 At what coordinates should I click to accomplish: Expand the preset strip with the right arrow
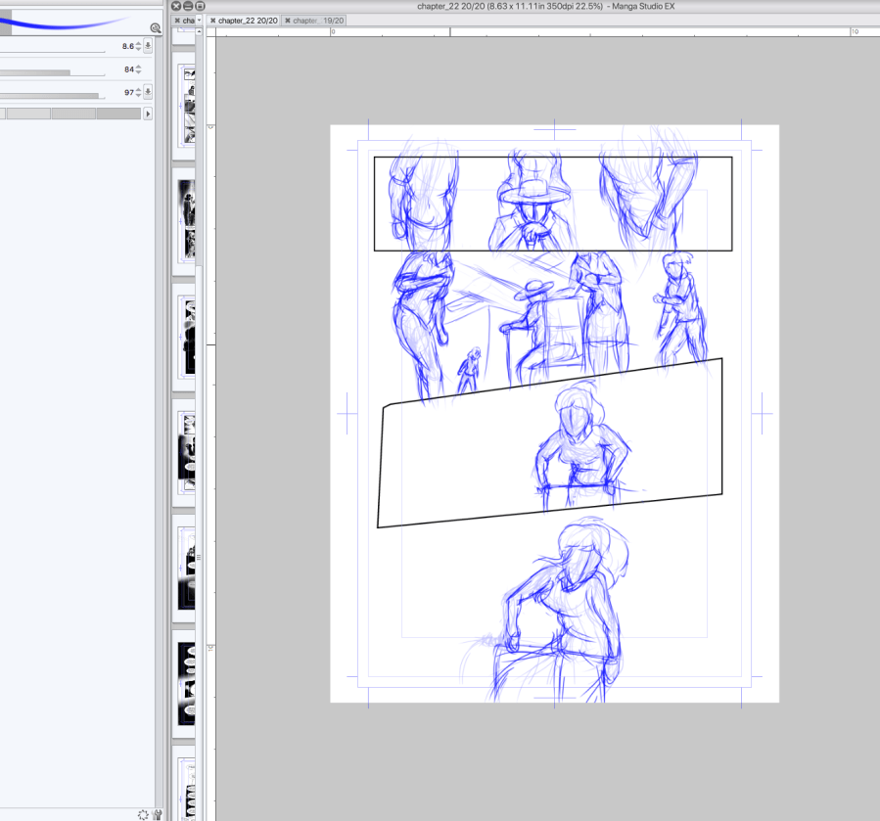(x=148, y=114)
